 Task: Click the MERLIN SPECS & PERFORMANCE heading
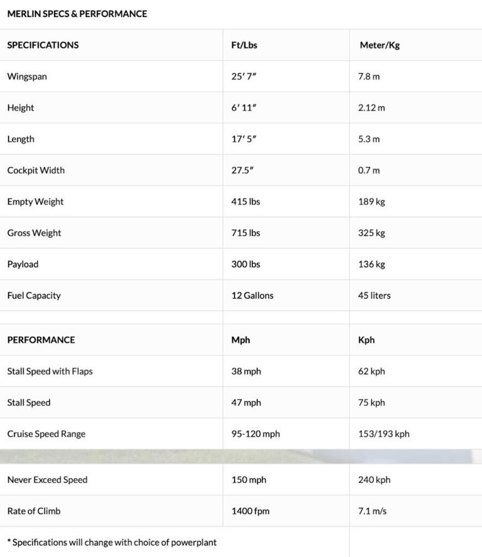coord(77,13)
